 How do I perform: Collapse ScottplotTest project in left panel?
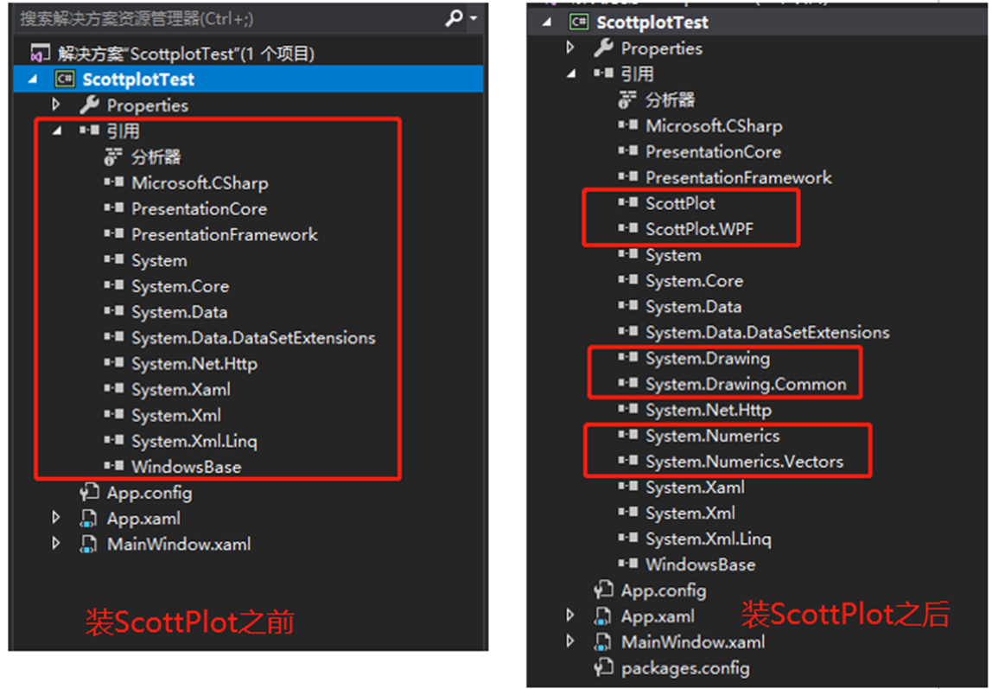click(x=33, y=80)
